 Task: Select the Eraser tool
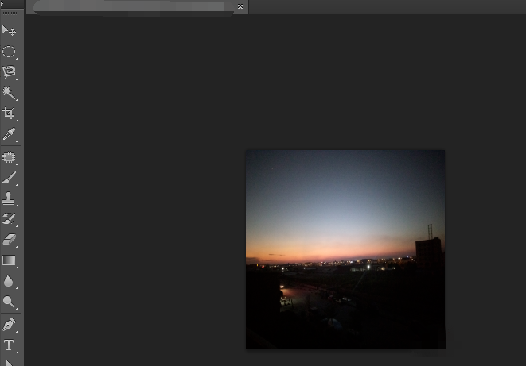9,240
